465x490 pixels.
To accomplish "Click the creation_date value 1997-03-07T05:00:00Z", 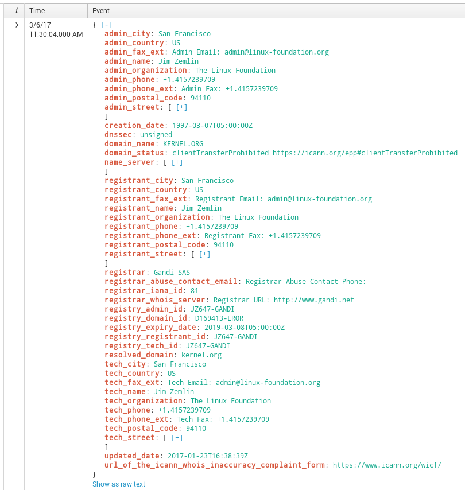I will click(212, 126).
